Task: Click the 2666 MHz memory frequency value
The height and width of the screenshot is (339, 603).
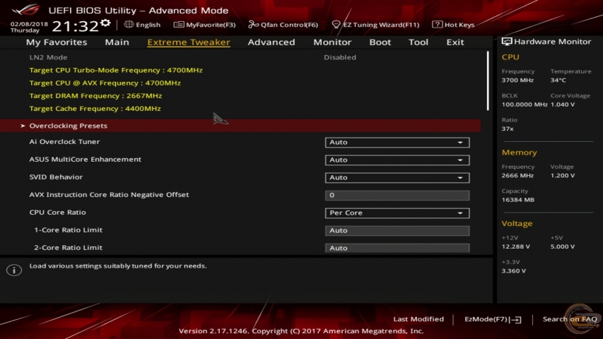Action: tap(517, 176)
